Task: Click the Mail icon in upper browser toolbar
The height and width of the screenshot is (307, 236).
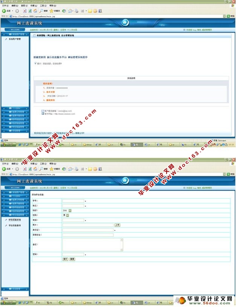Action: [x=70, y=11]
